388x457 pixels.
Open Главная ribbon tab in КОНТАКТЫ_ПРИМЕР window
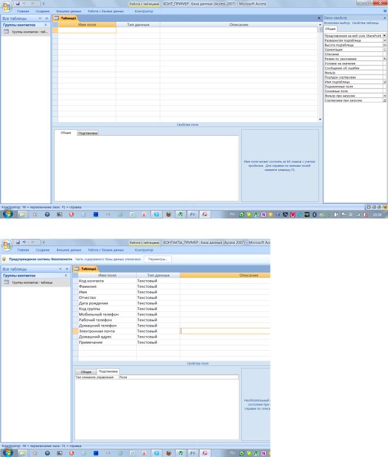pos(23,250)
